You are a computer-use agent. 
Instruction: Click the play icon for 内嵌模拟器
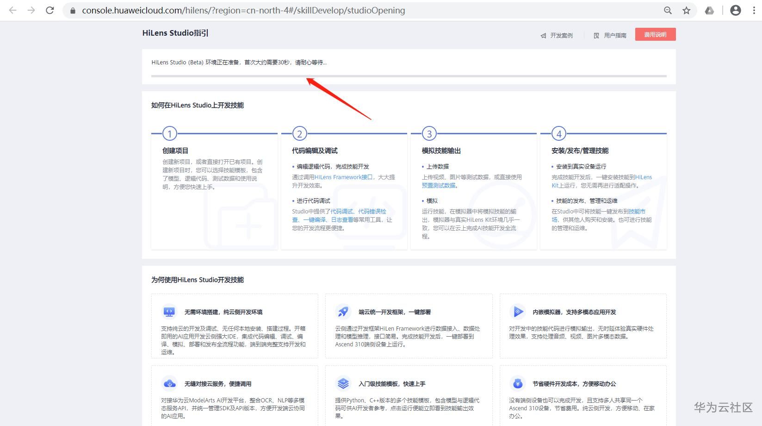[517, 312]
